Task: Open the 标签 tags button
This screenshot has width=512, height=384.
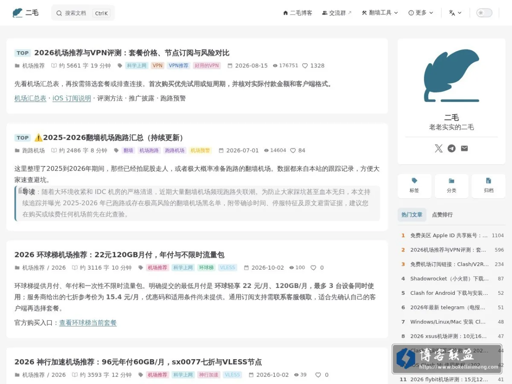Action: 414,186
